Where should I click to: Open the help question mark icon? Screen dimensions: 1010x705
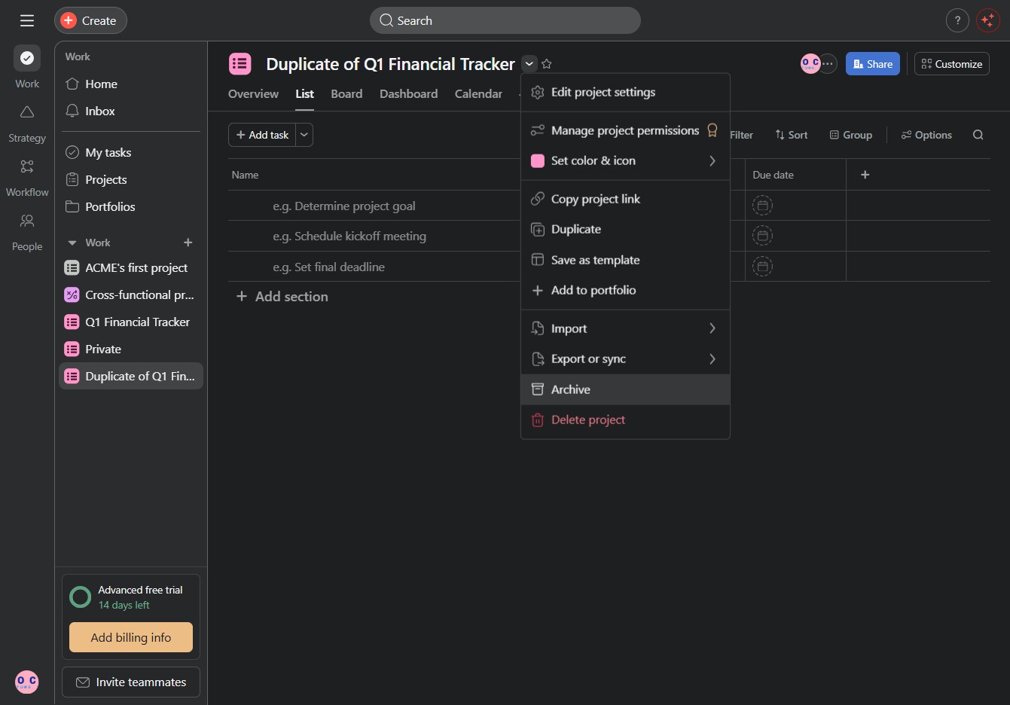point(957,20)
